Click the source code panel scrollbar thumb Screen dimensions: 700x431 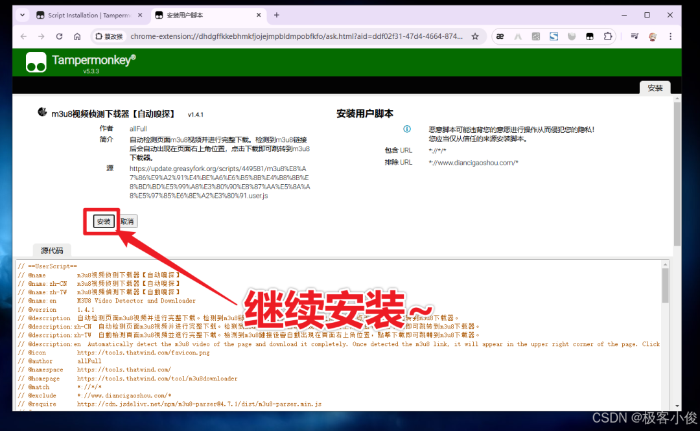[x=665, y=286]
